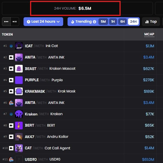Select 5M trending timeframe
163x163 pixels.
coord(103,22)
